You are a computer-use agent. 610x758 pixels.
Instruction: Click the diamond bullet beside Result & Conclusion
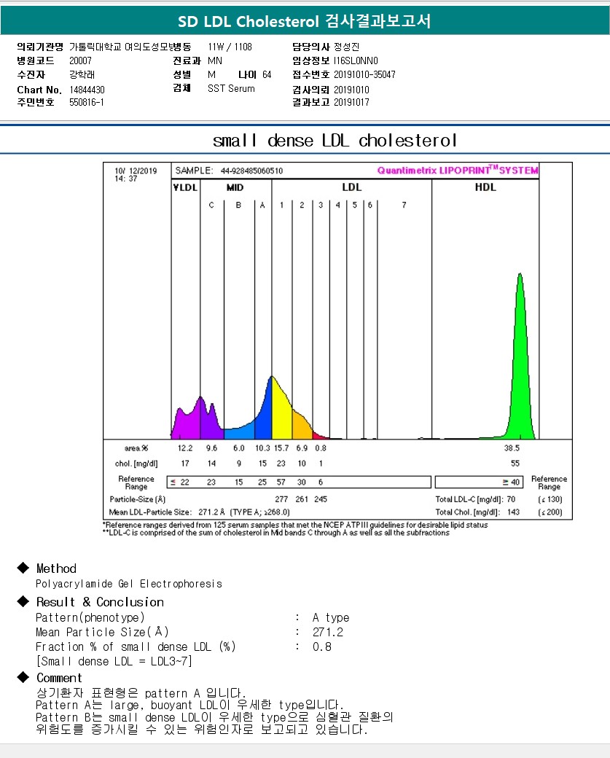(23, 602)
